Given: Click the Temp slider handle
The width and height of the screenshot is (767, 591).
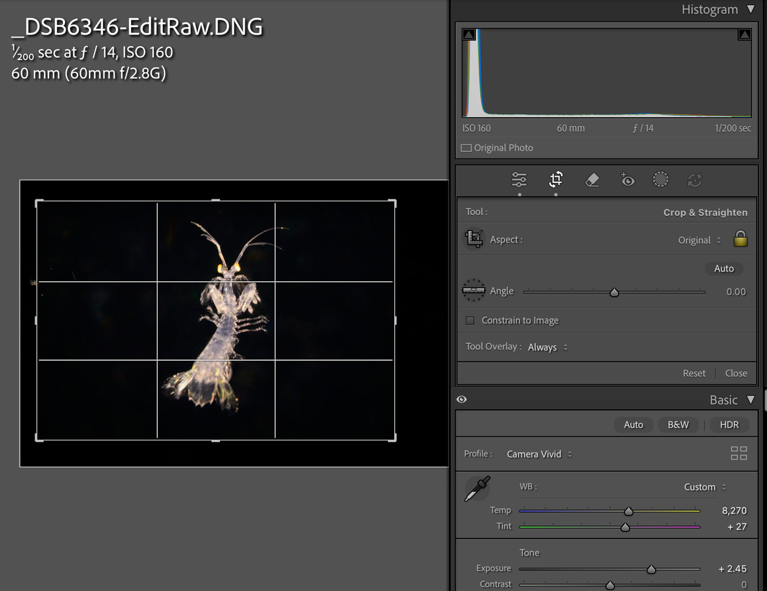Looking at the screenshot, I should click(x=628, y=511).
